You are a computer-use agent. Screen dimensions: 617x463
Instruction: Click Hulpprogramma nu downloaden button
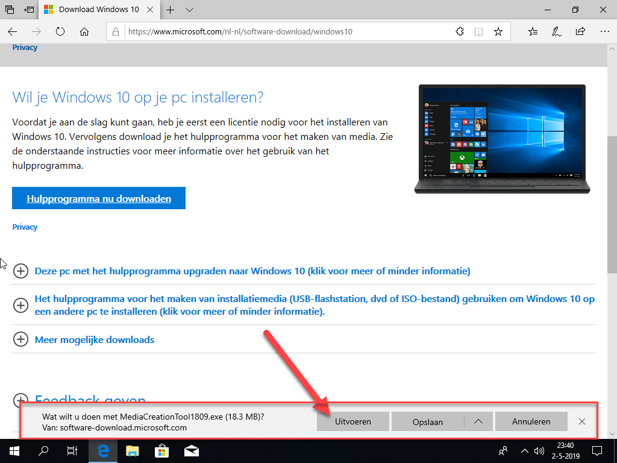click(99, 198)
